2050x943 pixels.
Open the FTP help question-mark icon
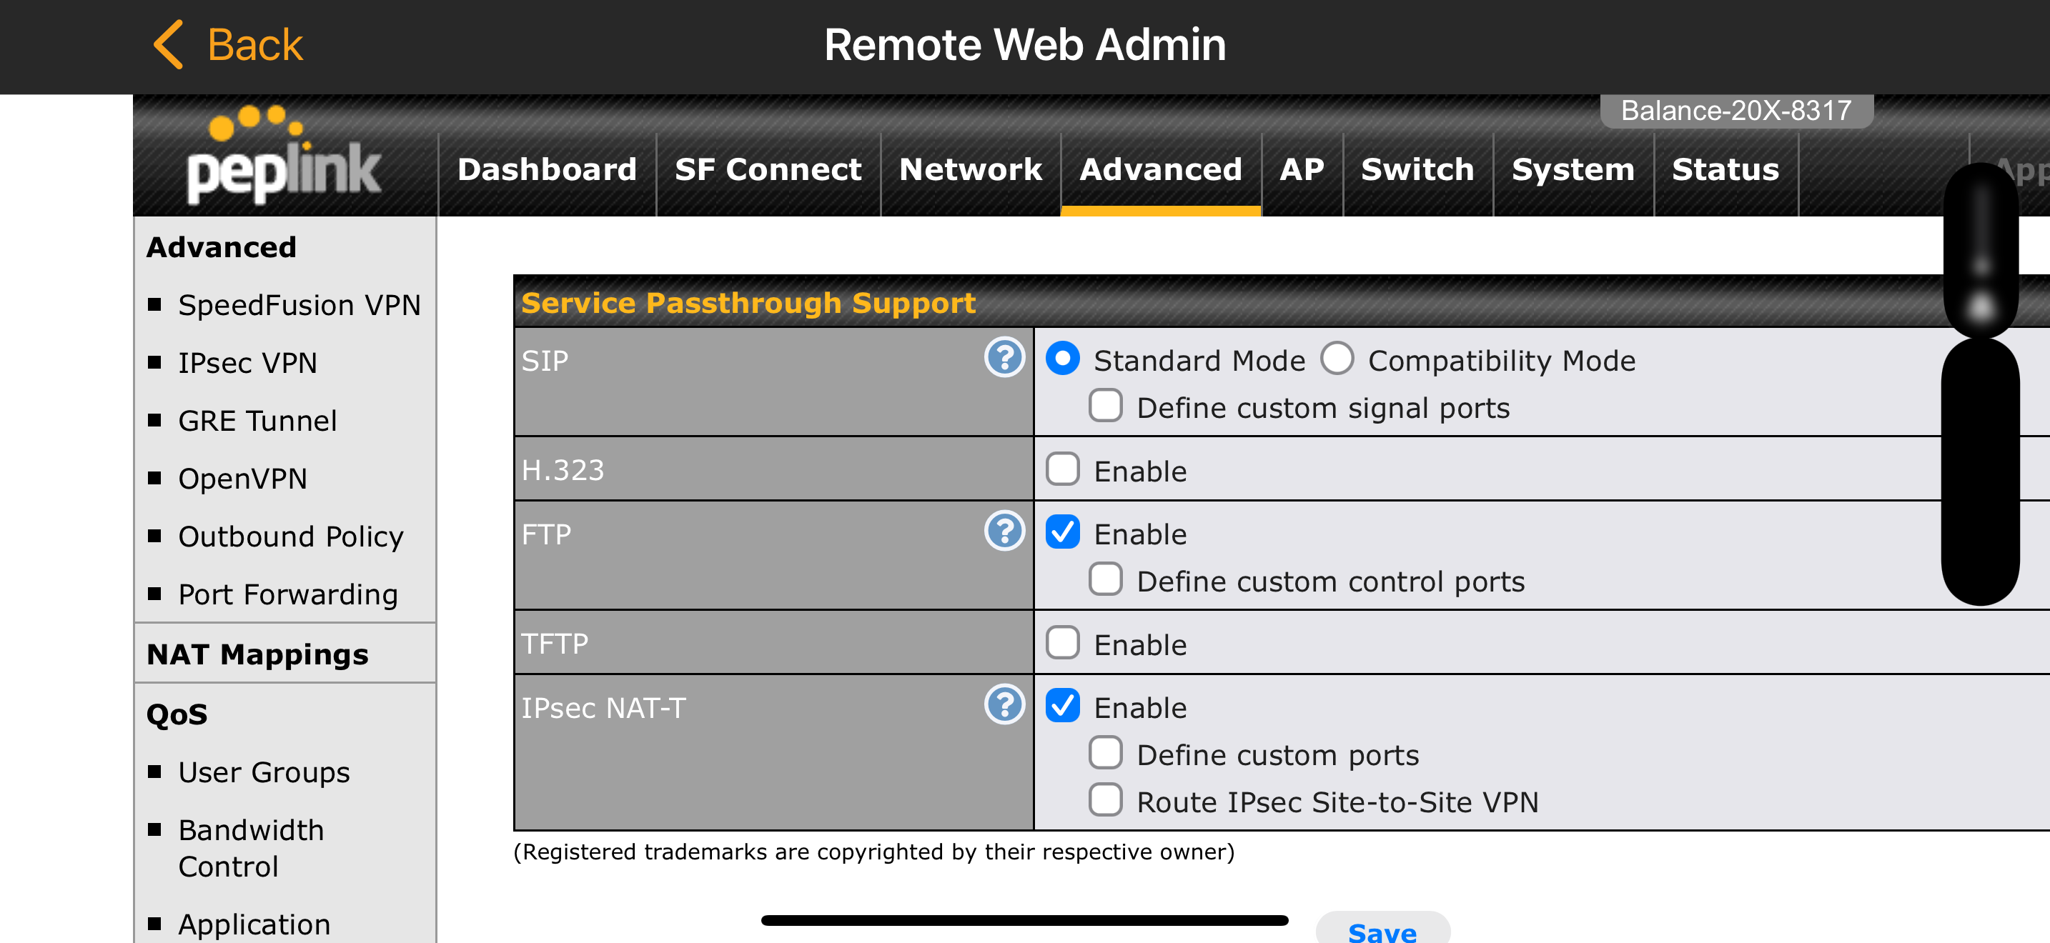point(1004,530)
